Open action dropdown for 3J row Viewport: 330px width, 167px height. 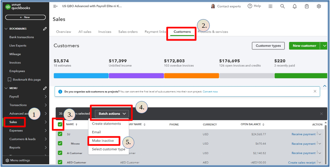(320, 134)
